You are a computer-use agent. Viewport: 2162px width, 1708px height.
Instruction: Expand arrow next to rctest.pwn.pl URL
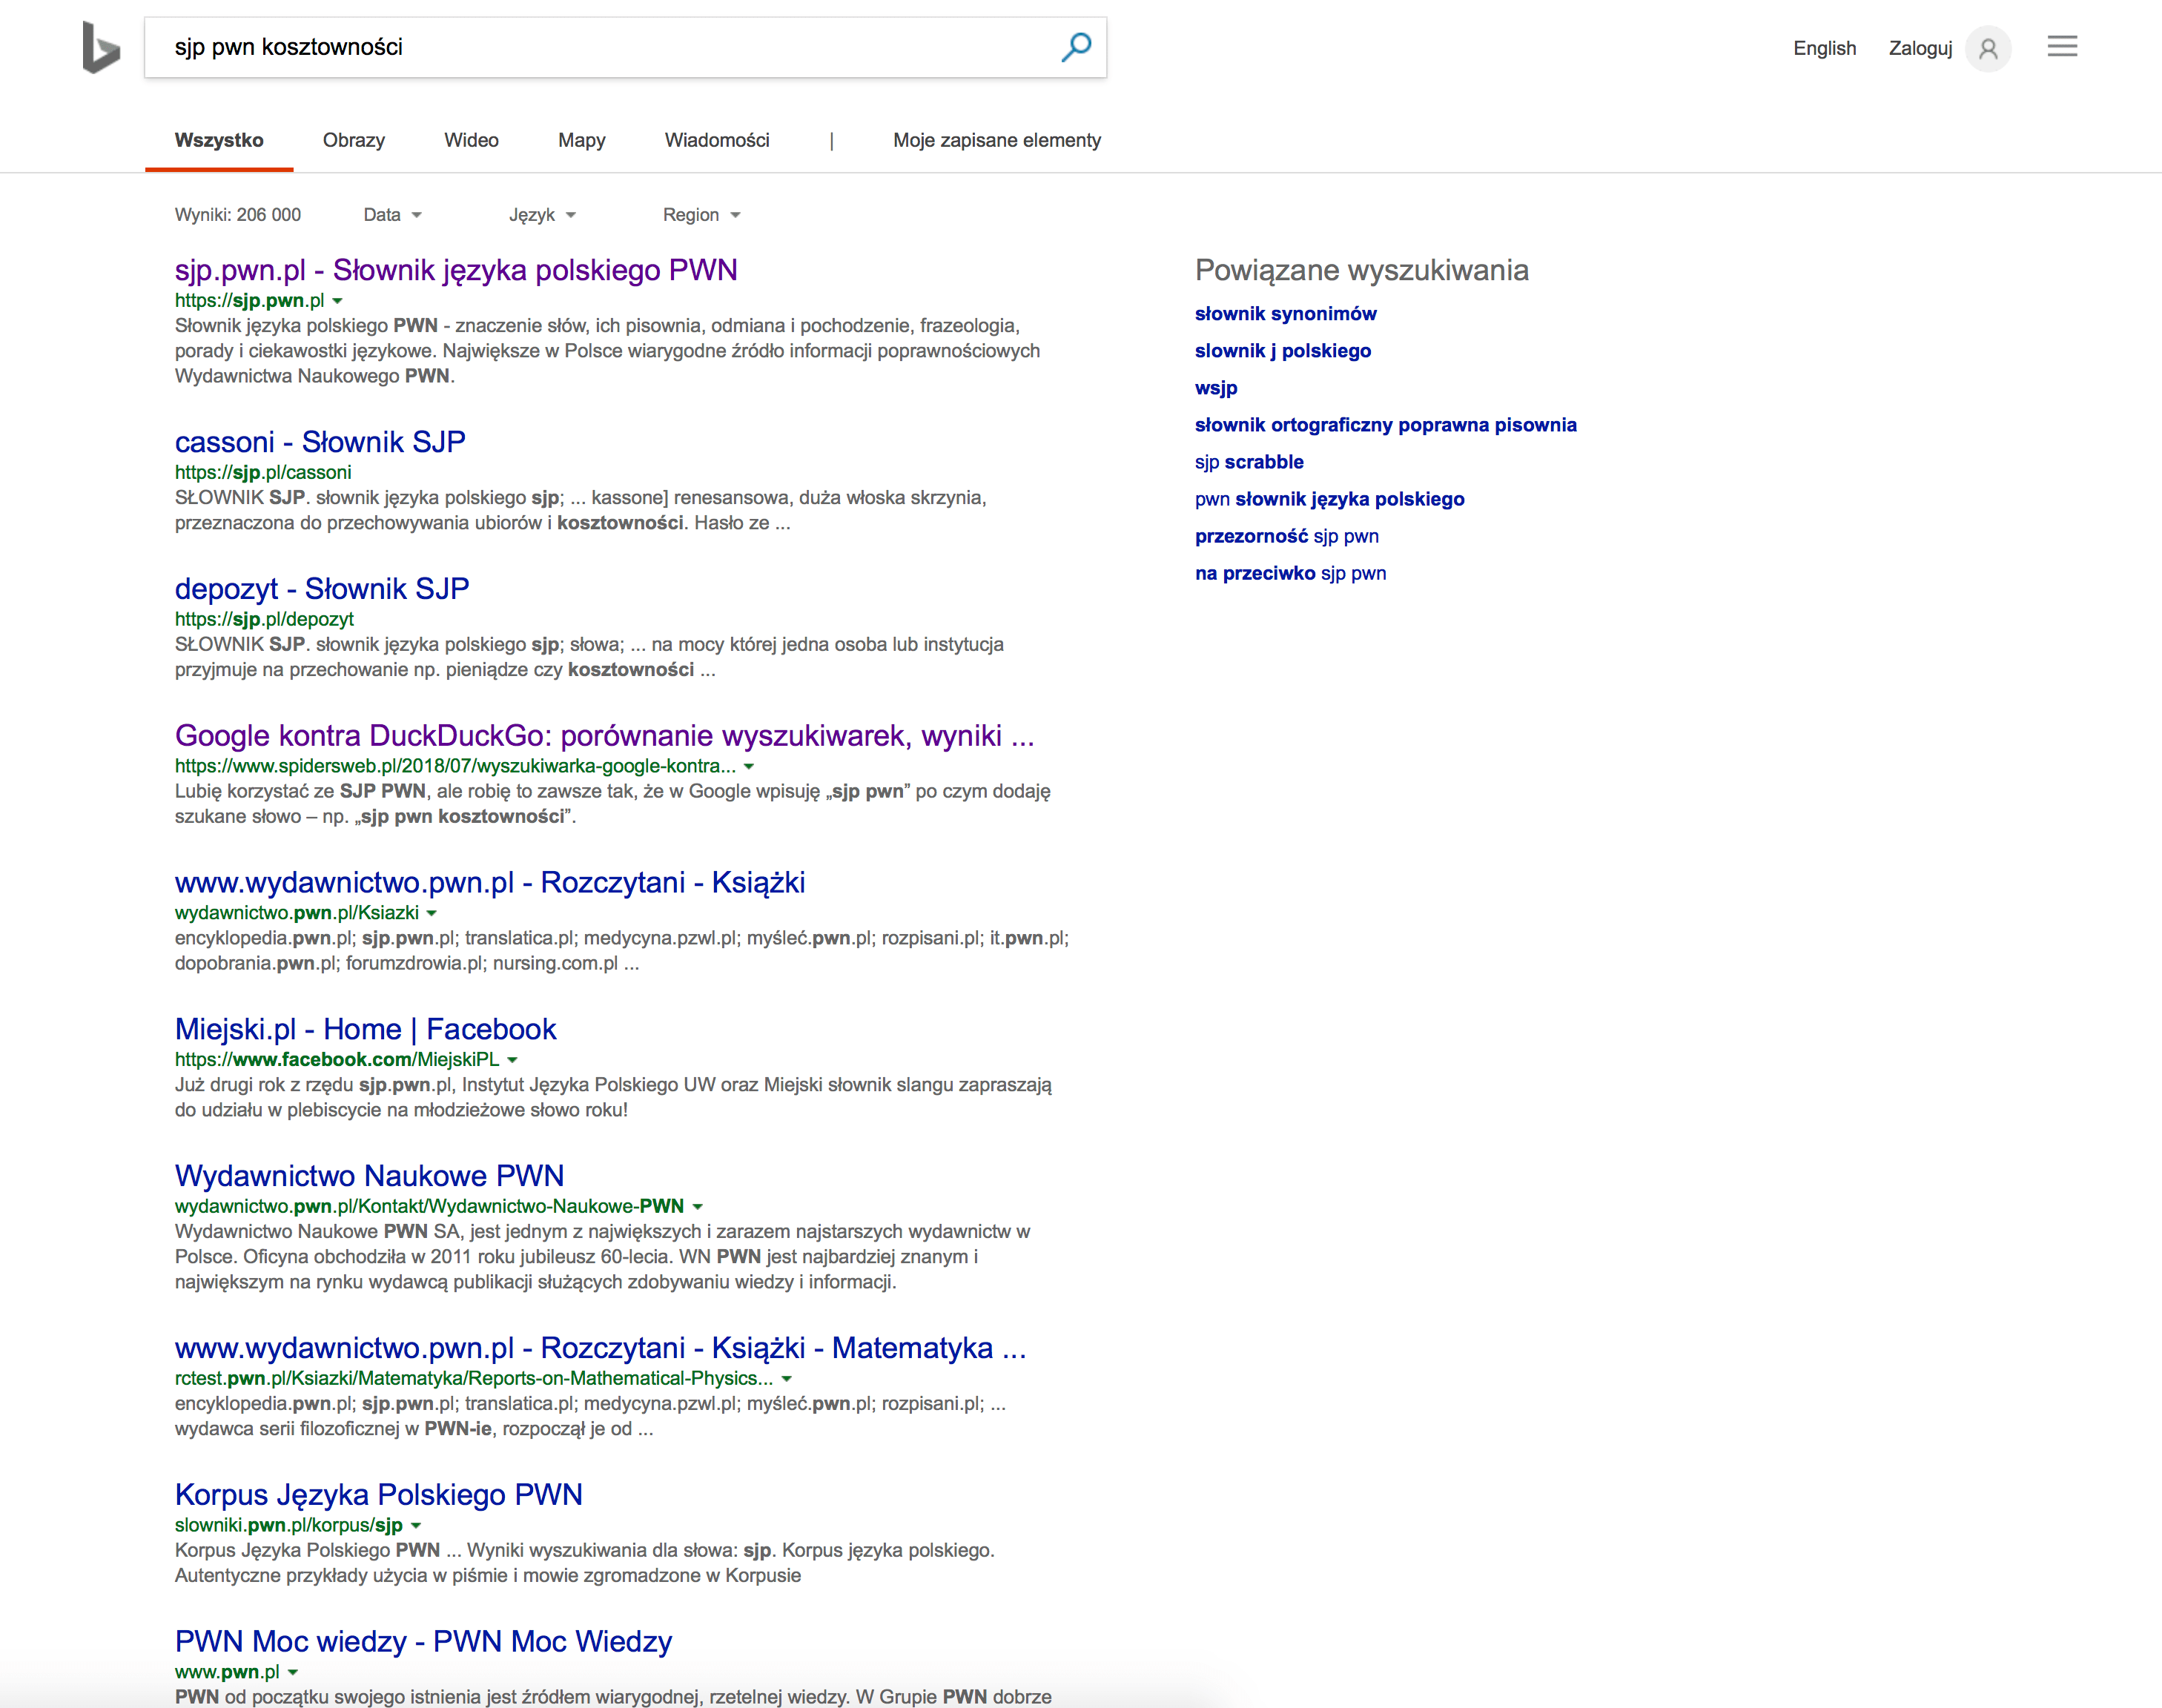787,1379
